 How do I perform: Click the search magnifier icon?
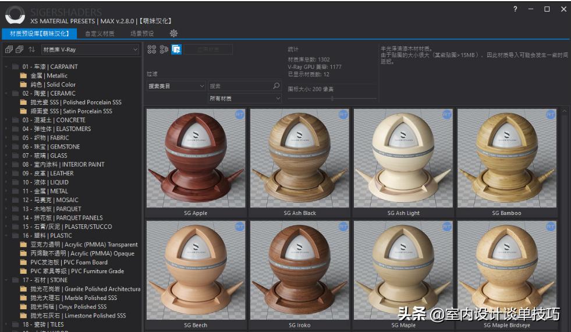(x=276, y=86)
